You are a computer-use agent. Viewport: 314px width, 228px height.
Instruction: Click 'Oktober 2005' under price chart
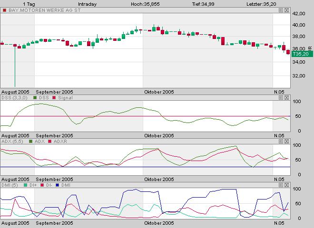point(159,92)
